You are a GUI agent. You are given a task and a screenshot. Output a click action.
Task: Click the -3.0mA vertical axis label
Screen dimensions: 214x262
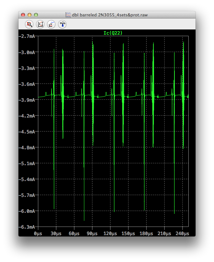[27, 52]
